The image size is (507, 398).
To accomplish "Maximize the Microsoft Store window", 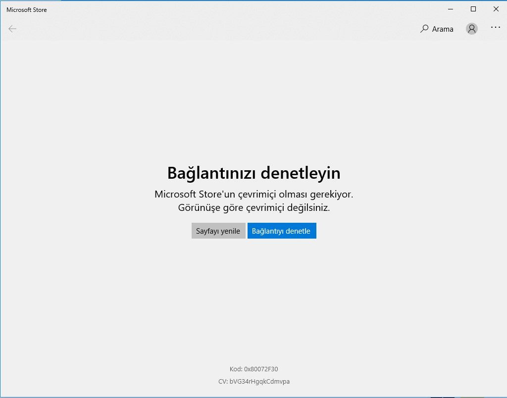I will click(473, 9).
